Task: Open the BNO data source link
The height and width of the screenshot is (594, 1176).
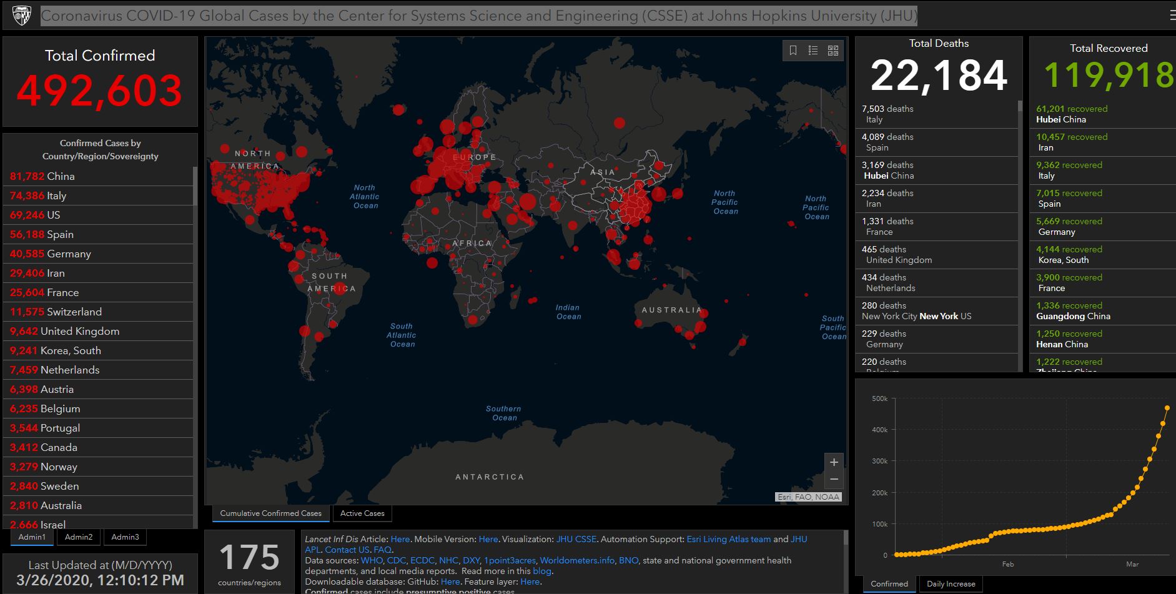Action: (628, 560)
